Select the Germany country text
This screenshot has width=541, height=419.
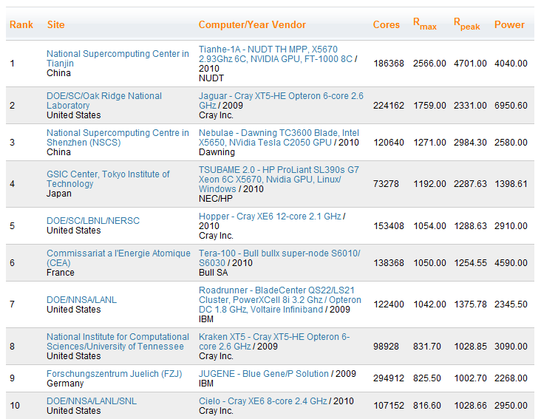coord(65,383)
